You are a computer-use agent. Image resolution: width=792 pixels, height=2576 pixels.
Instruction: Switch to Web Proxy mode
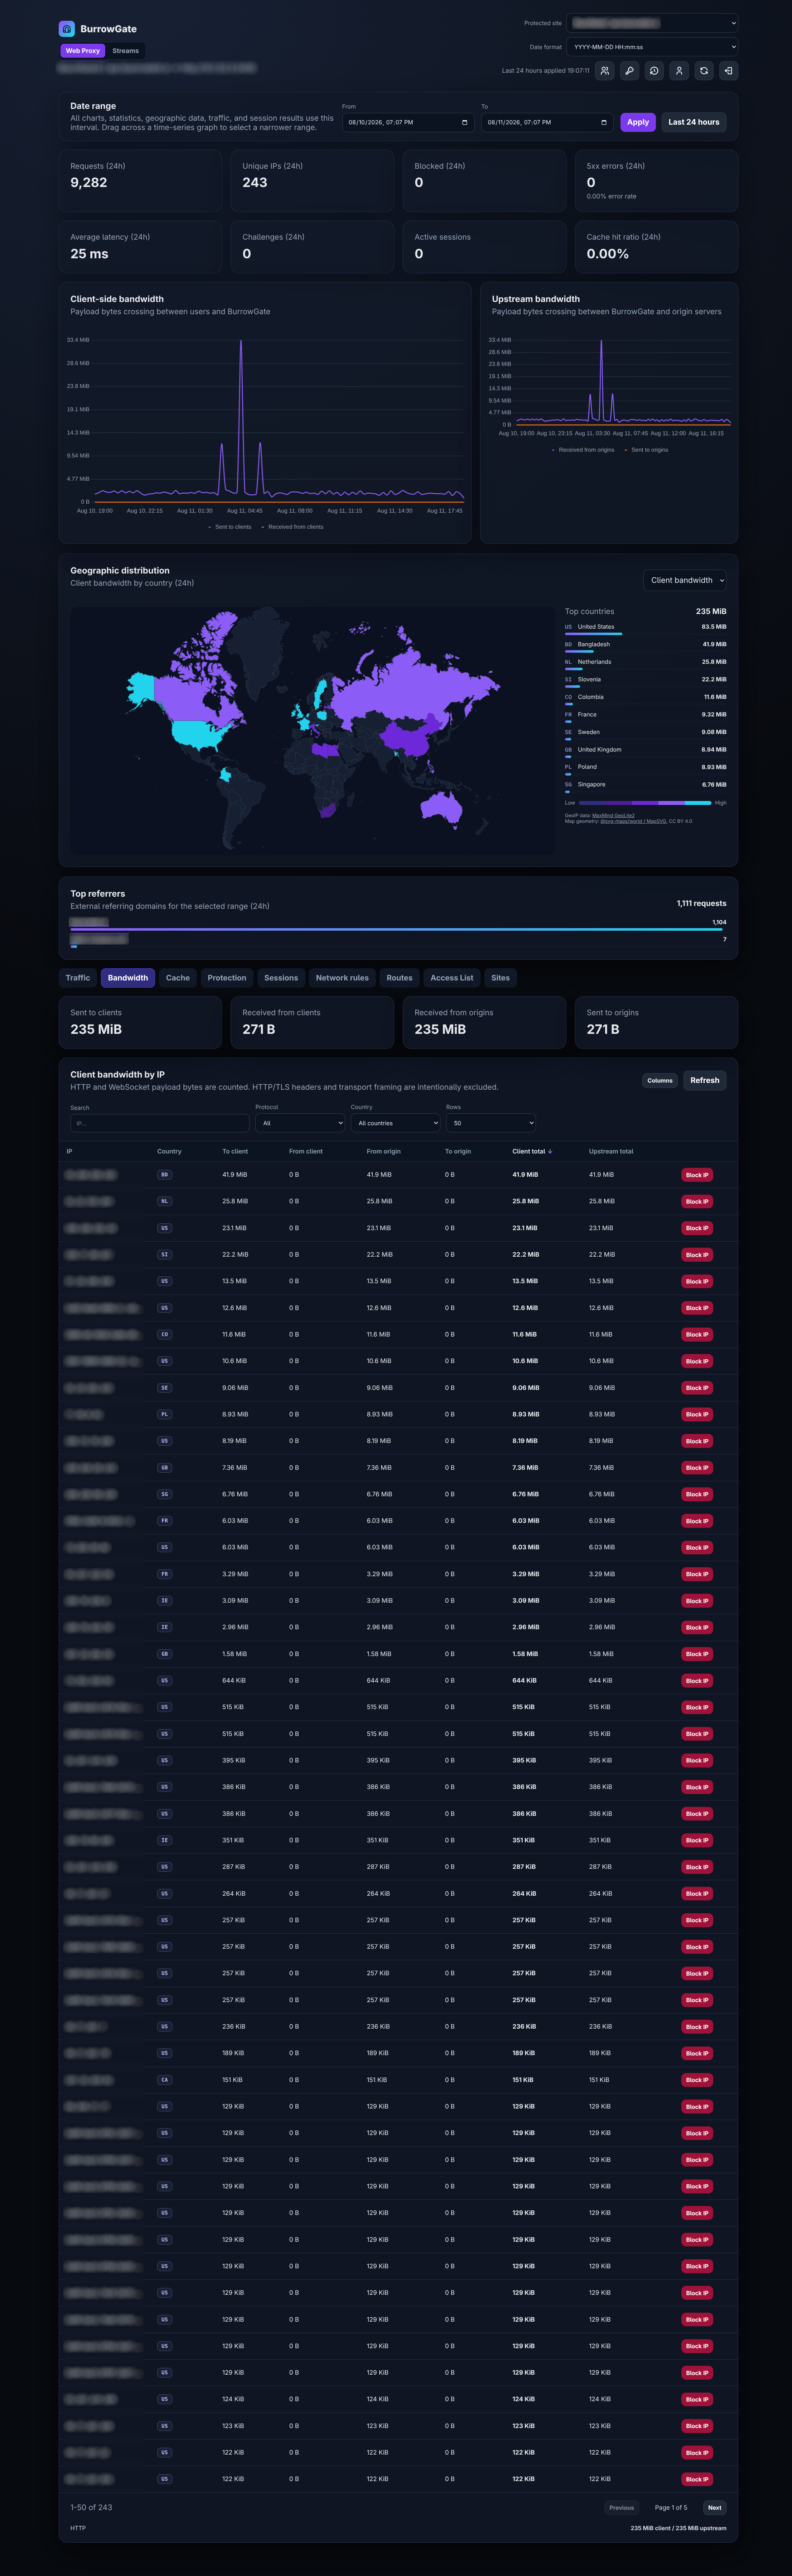(x=83, y=51)
